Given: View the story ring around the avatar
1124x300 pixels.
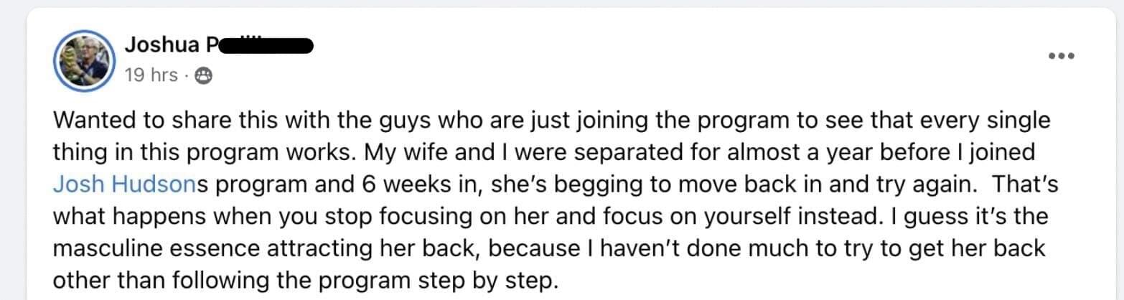Looking at the screenshot, I should (x=85, y=60).
